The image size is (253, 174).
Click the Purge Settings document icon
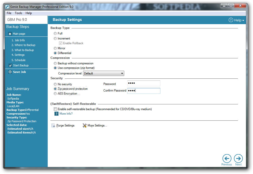click(x=53, y=125)
